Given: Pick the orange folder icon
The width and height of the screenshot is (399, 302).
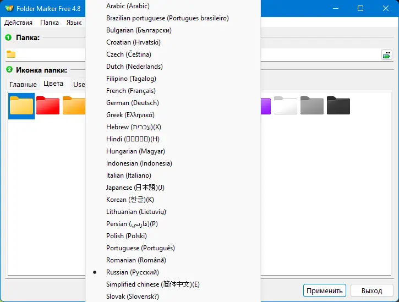Looking at the screenshot, I should pyautogui.click(x=74, y=106).
